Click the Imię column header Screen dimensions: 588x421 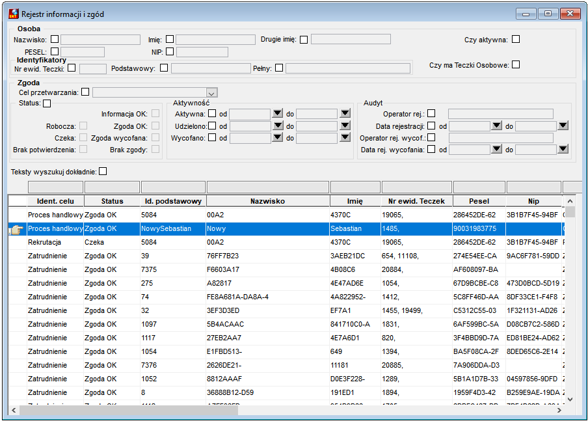point(355,201)
